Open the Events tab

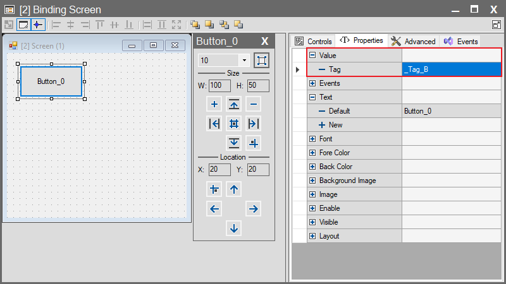pyautogui.click(x=460, y=41)
